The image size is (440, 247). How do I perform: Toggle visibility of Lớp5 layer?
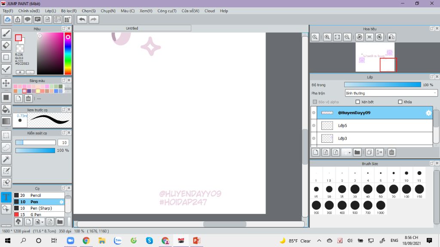point(314,126)
